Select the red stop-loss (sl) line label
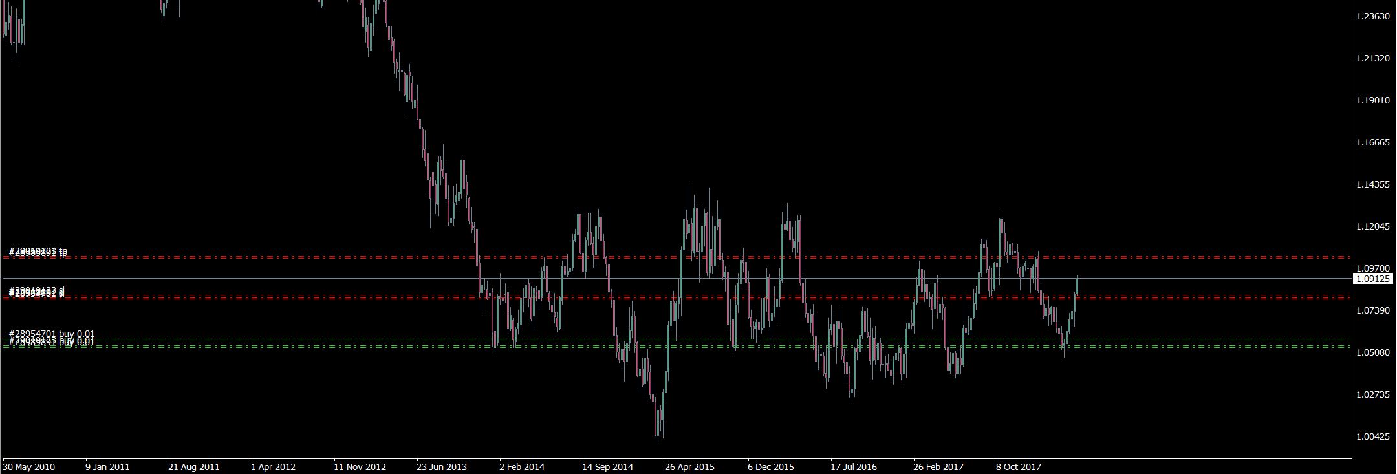 coord(36,292)
